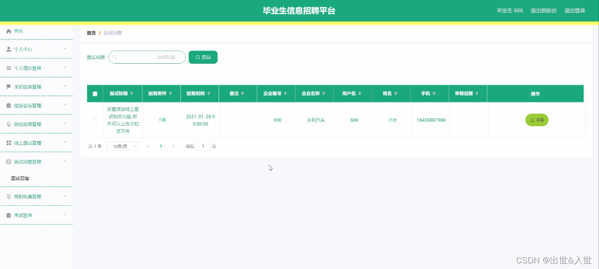The image size is (599, 269).
Task: Click the circular icon for 面试回复管理
Action: coord(9,162)
